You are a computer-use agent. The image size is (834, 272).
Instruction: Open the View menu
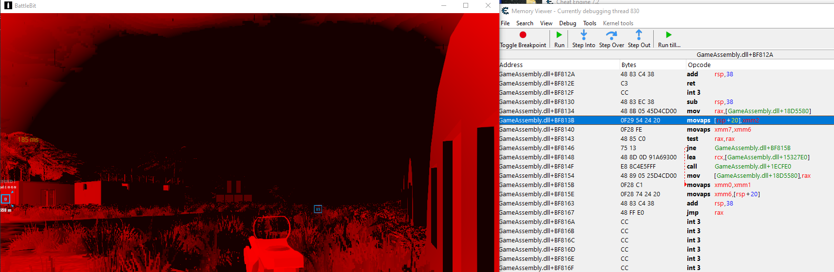(x=546, y=23)
